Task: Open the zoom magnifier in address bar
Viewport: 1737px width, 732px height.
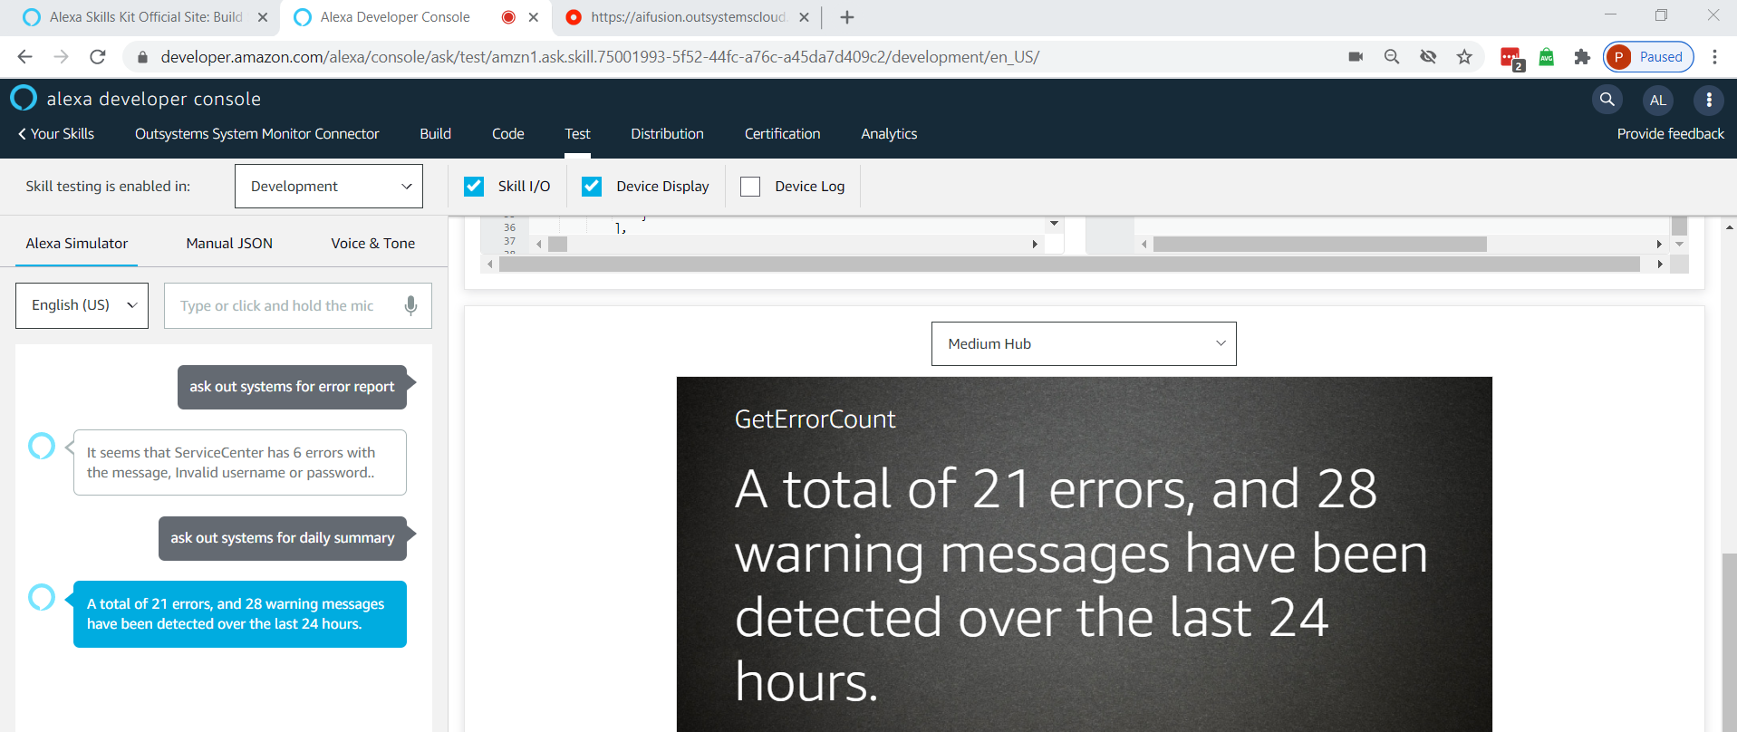Action: point(1392,57)
